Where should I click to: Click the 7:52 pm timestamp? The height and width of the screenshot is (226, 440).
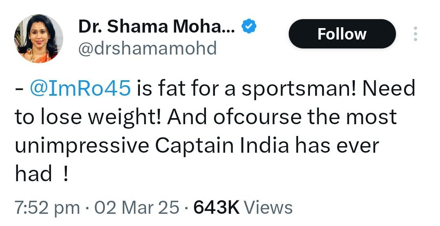pyautogui.click(x=47, y=207)
